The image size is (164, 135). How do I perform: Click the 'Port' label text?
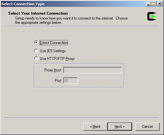pos(58,81)
